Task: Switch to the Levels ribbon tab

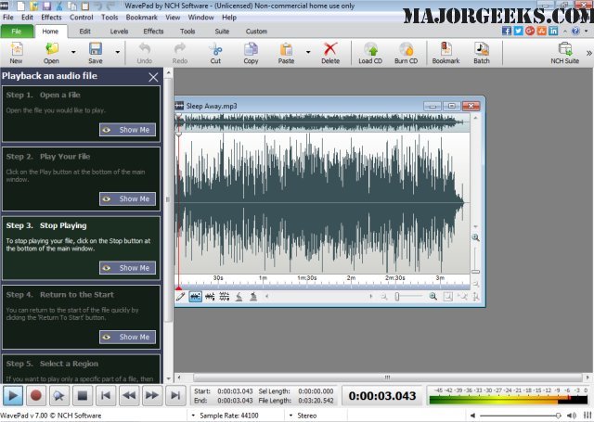Action: tap(119, 32)
